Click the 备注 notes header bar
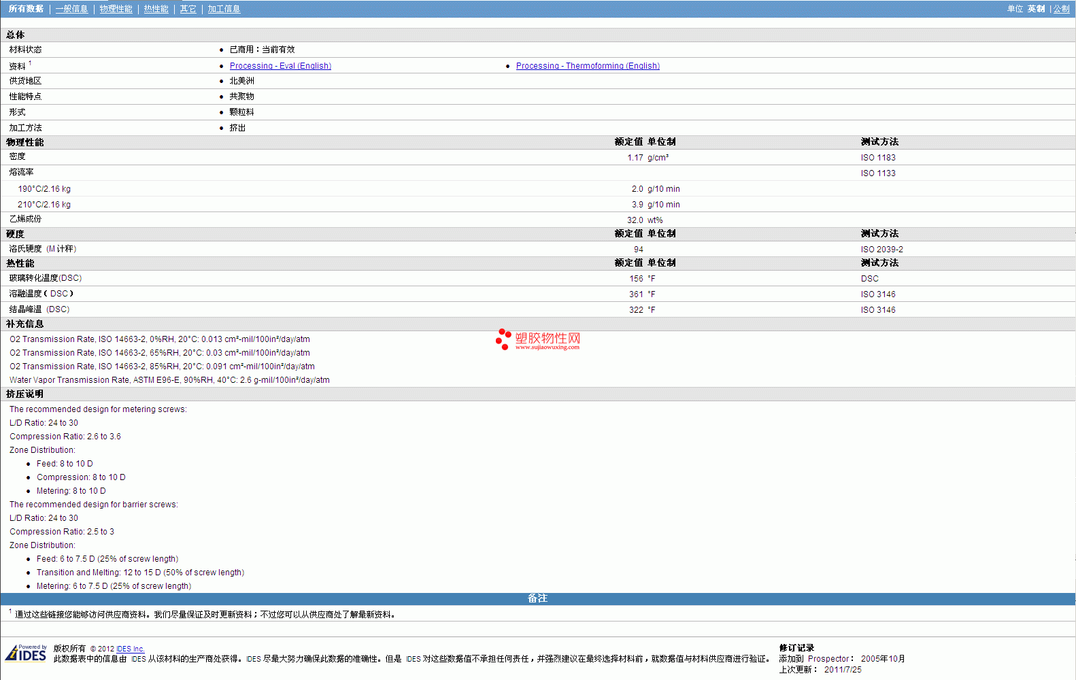 [537, 598]
